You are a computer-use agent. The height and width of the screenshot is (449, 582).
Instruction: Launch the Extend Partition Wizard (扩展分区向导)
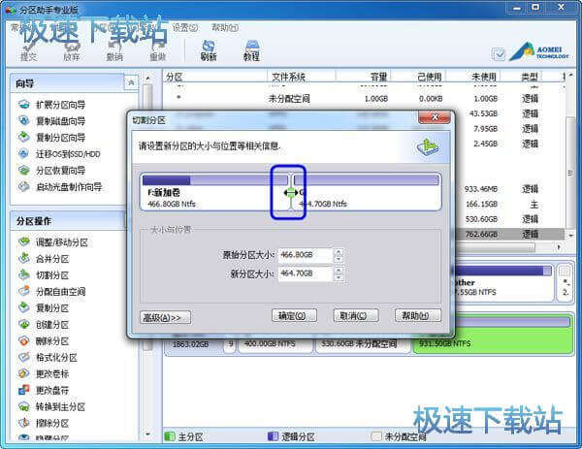52,105
